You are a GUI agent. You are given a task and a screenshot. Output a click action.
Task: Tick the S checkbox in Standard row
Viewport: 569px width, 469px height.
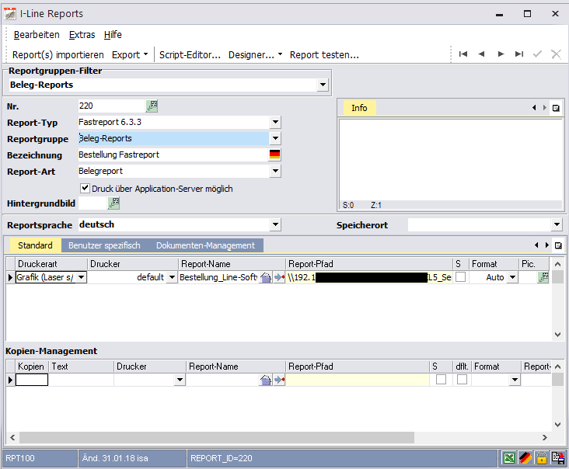pos(460,277)
